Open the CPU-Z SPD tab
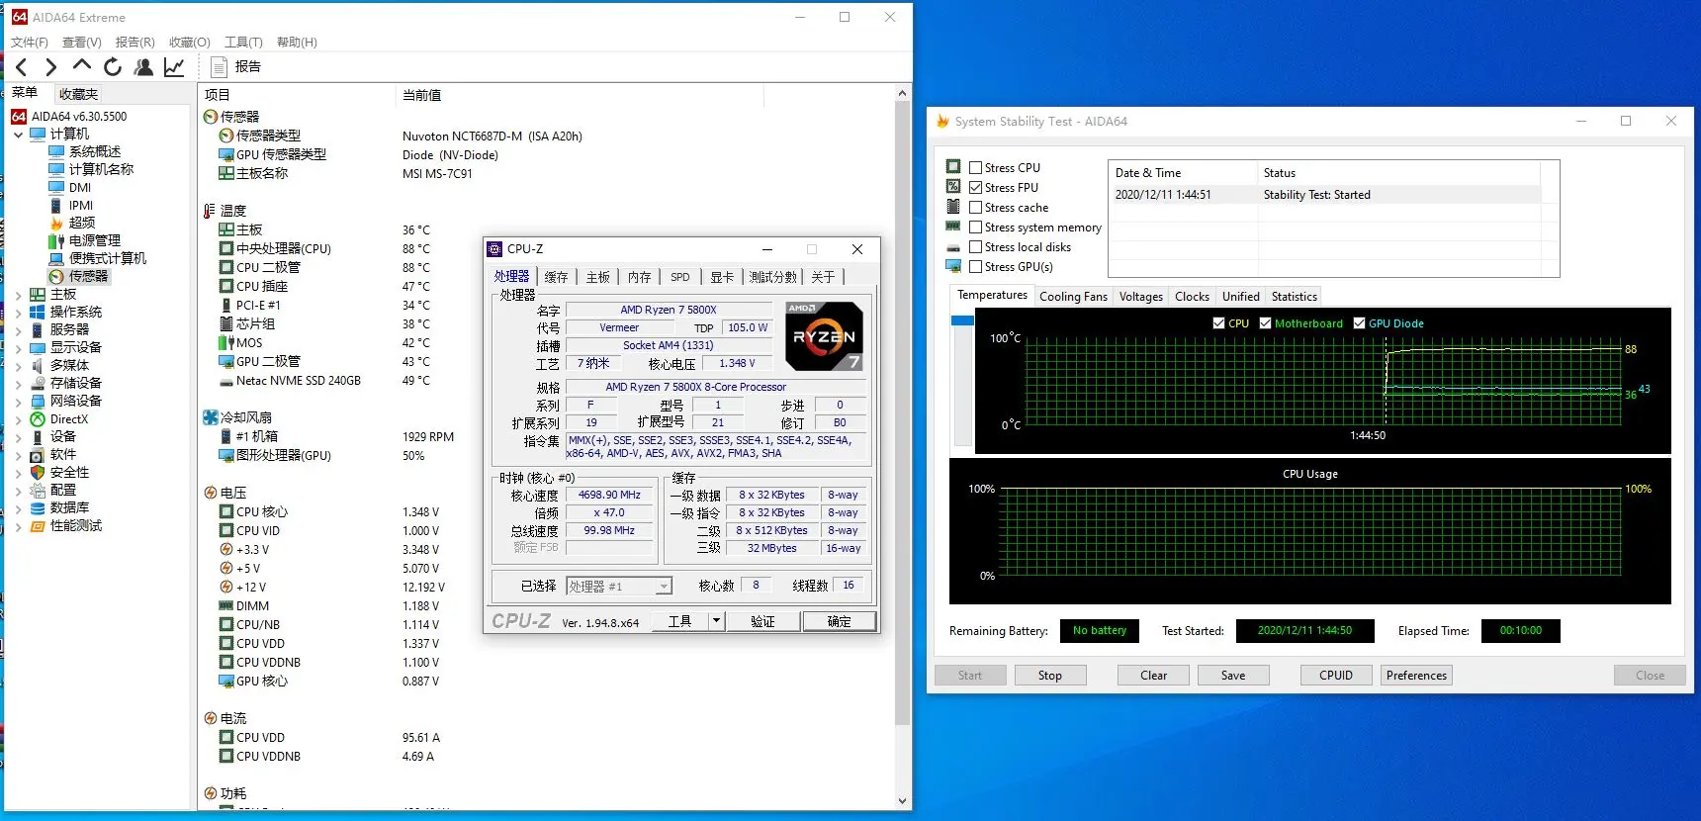The width and height of the screenshot is (1701, 821). coord(680,277)
